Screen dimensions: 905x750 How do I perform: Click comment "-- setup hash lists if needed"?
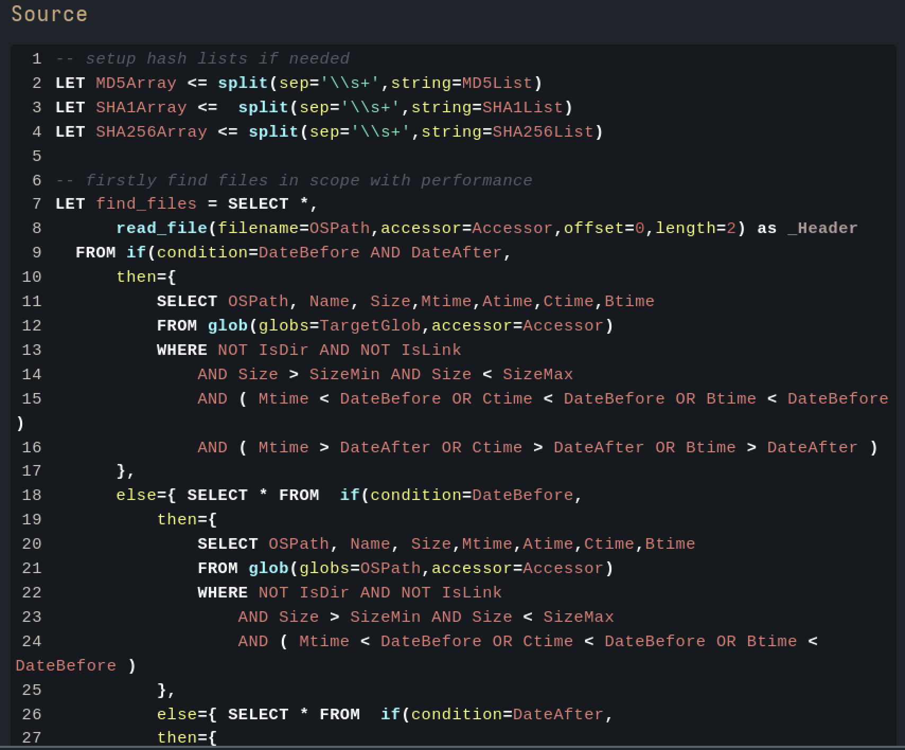pos(202,59)
